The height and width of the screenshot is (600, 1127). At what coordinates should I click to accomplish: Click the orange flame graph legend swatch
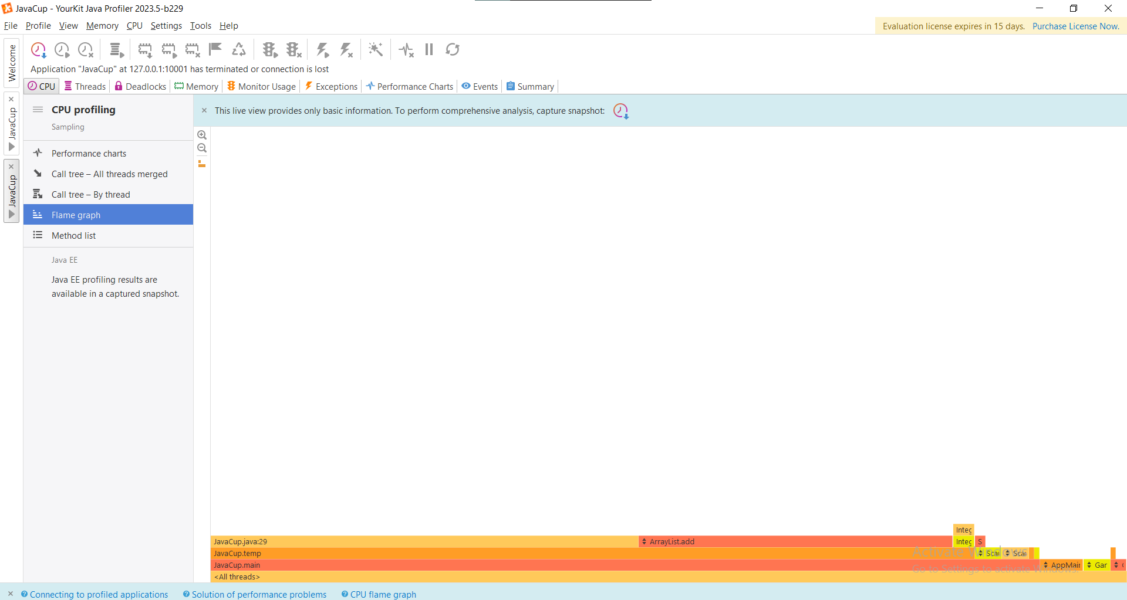[202, 164]
